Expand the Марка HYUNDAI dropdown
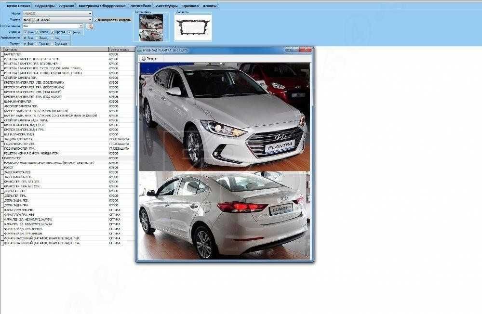This screenshot has height=314, width=482. pos(90,13)
